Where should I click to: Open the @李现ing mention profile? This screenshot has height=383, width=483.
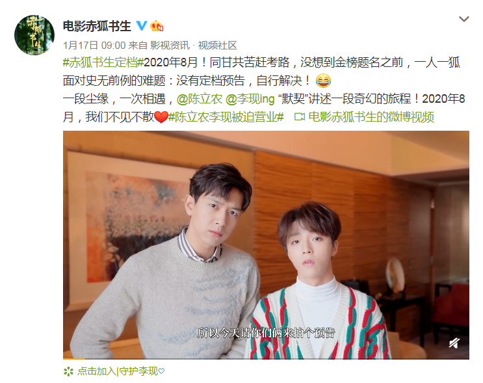point(250,99)
